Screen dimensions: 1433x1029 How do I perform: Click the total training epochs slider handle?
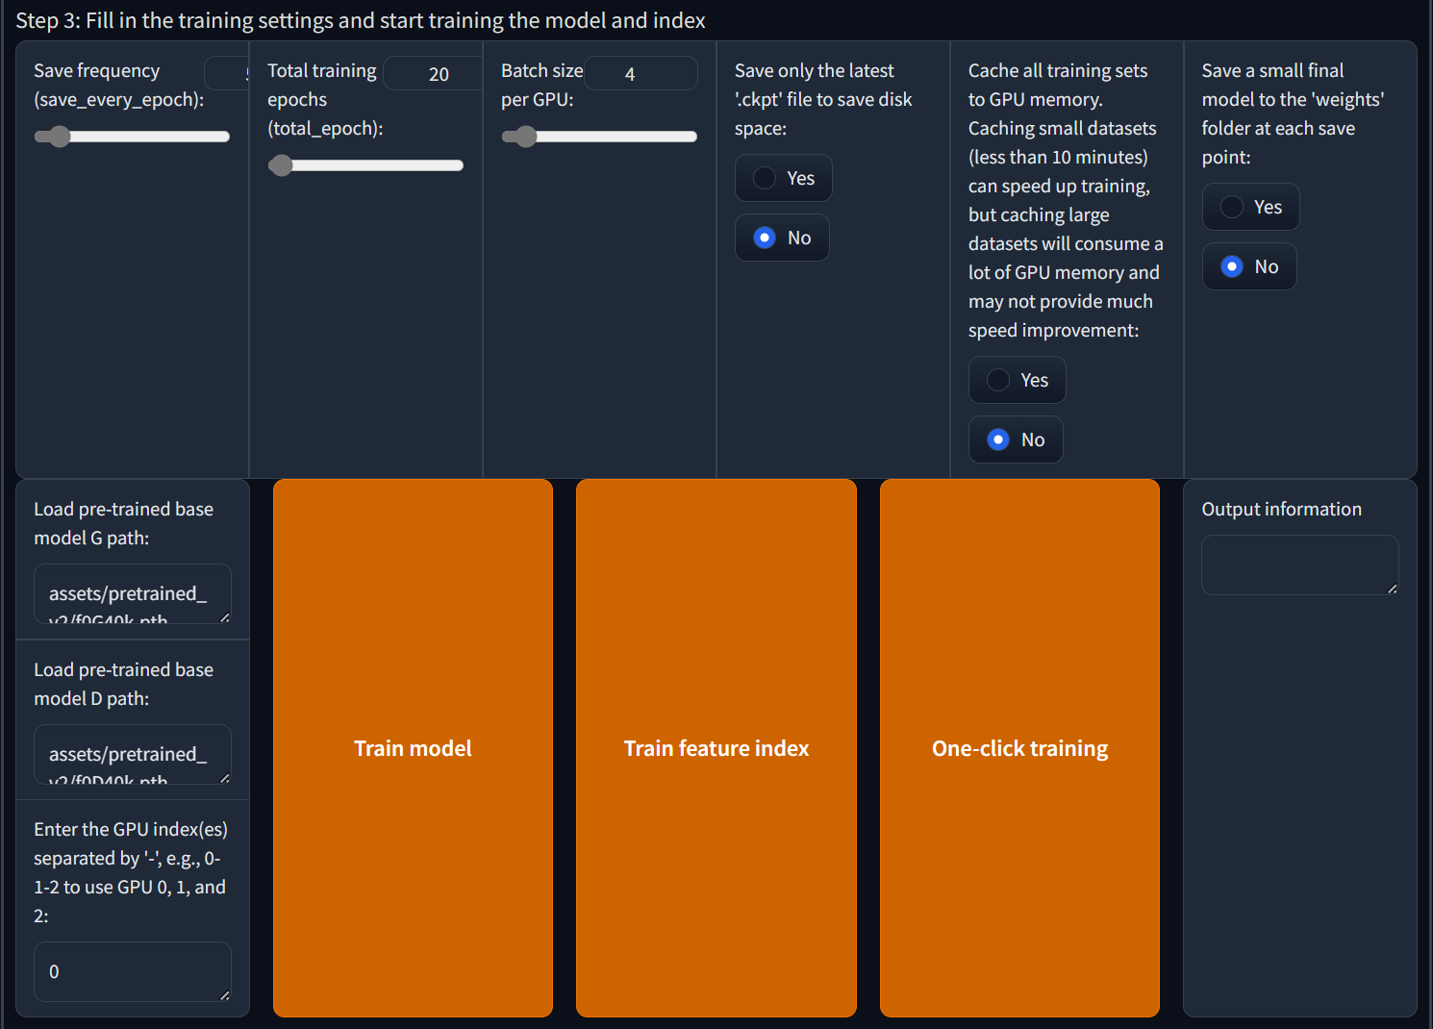[x=281, y=165]
